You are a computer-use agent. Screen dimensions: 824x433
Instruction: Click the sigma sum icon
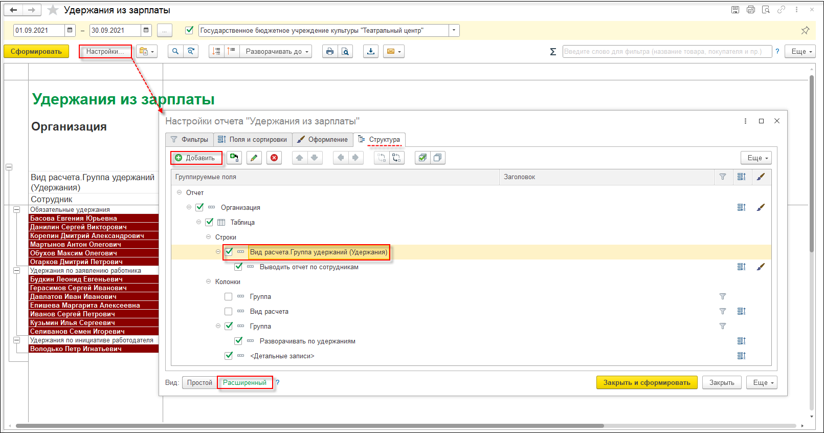click(553, 52)
